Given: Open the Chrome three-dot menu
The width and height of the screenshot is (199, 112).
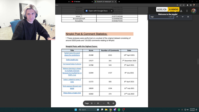Looking at the screenshot, I should pyautogui.click(x=197, y=5).
